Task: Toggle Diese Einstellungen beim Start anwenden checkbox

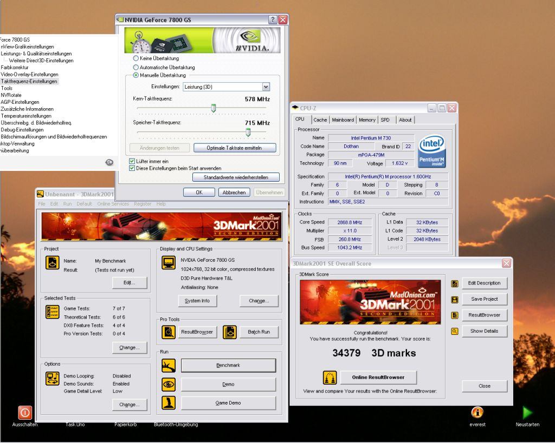Action: click(132, 168)
